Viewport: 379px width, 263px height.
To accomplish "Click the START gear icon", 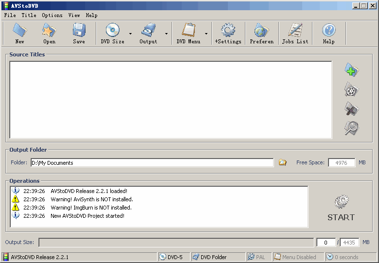I will pos(342,202).
